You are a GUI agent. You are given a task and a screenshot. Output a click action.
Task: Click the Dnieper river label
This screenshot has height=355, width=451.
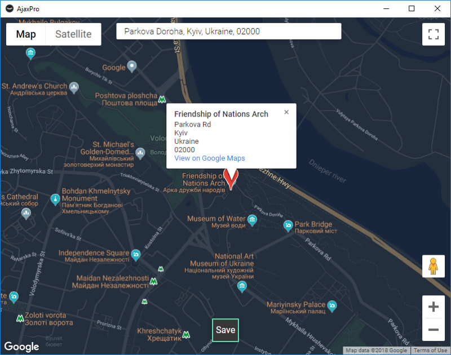click(328, 171)
